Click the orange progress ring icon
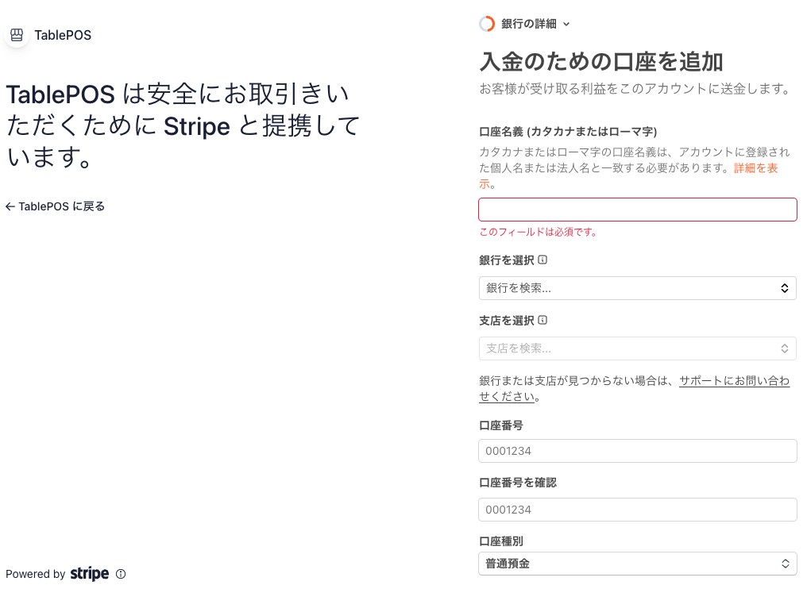 487,24
